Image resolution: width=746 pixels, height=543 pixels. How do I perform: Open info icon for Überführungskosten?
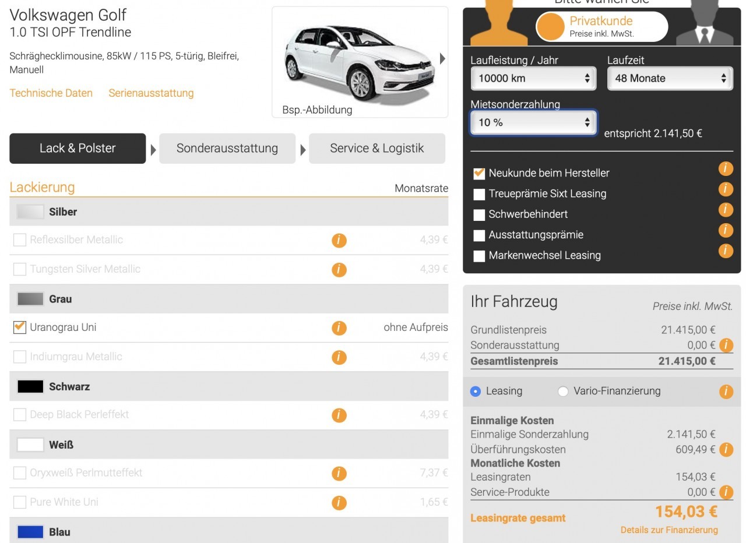(726, 450)
